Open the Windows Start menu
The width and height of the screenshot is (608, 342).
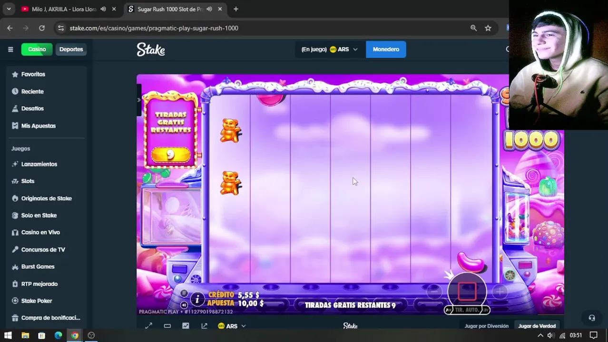pos(8,335)
